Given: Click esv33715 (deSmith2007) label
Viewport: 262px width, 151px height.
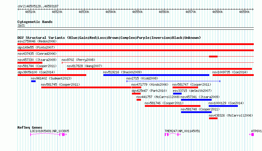Looking at the screenshot, I should (192, 91).
